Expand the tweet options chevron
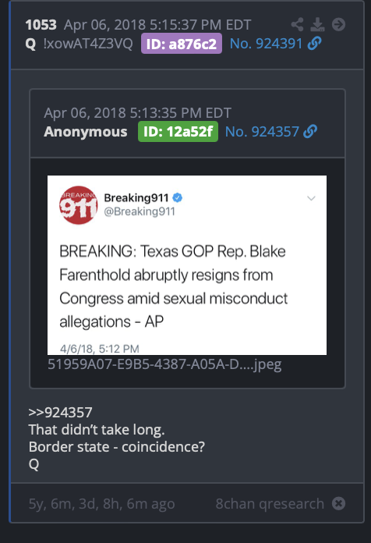The width and height of the screenshot is (371, 543). [x=311, y=198]
